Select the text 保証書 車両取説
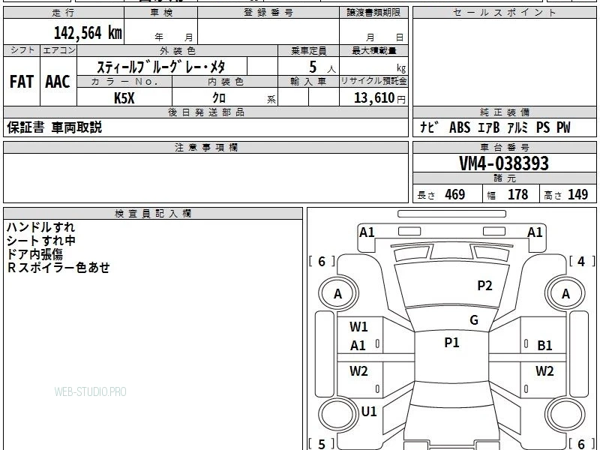This screenshot has width=600, height=450. tap(54, 127)
